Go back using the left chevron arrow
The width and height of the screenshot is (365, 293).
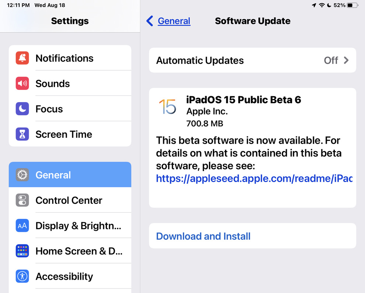pos(150,21)
